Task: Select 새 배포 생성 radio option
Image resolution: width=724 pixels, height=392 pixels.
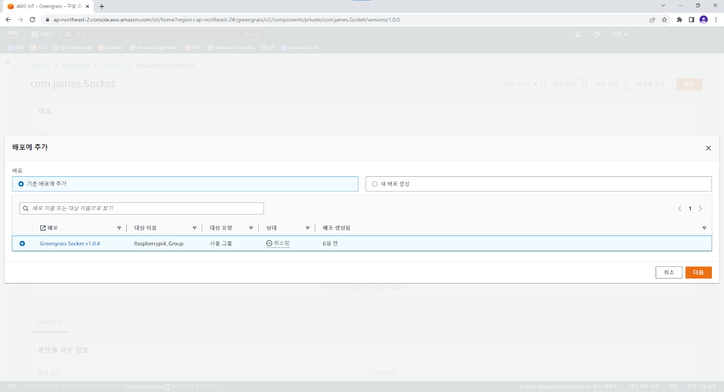Action: [375, 184]
